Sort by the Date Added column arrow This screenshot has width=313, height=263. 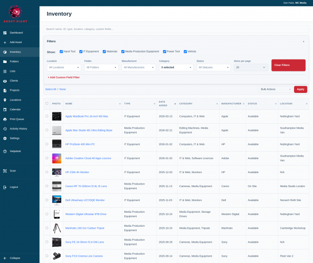(x=175, y=103)
